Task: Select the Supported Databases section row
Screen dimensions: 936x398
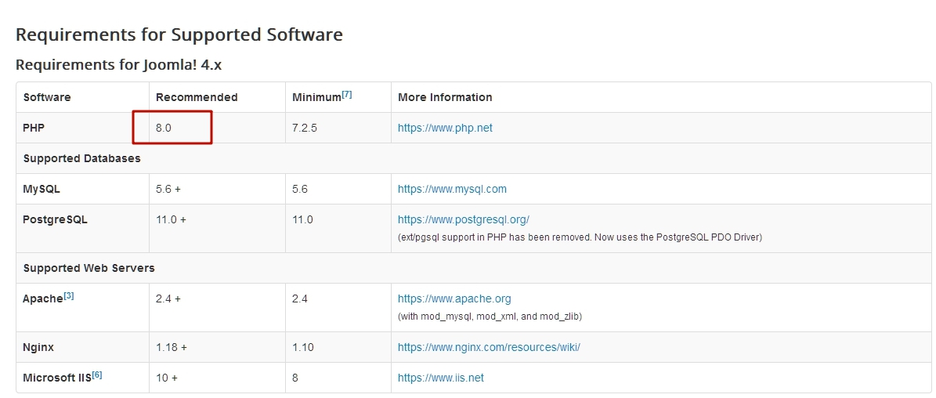Action: (82, 158)
